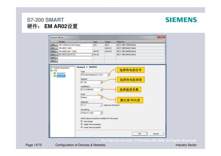Click the AIW32 input cell
The width and height of the screenshot is (221, 156).
98,55
